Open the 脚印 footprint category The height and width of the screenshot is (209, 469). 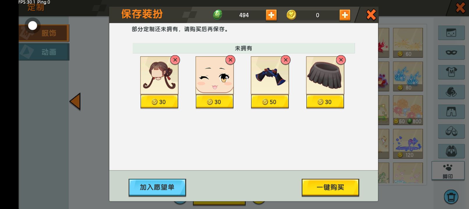point(448,171)
